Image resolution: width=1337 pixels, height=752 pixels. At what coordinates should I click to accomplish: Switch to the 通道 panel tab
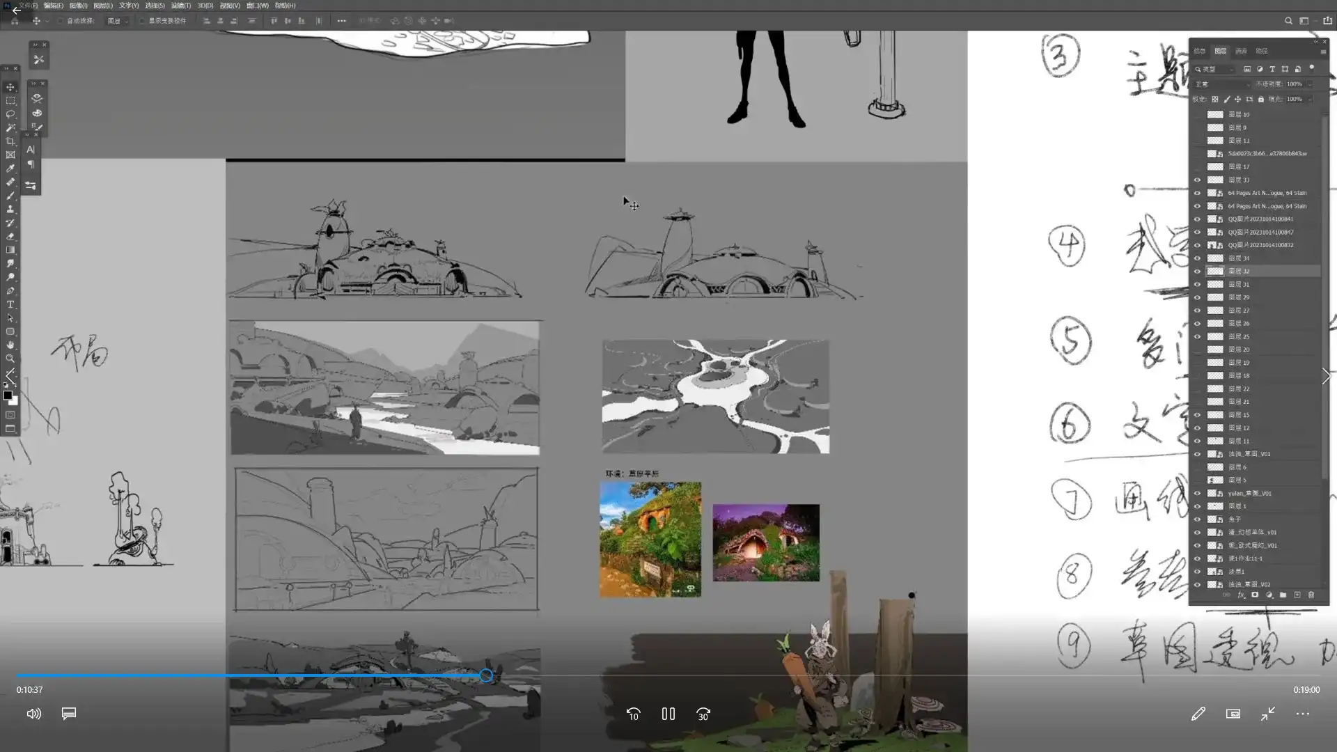1241,51
